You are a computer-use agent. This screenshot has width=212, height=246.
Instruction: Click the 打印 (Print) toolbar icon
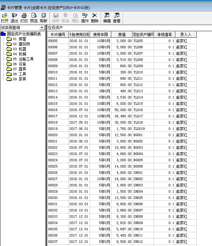(x=24, y=18)
